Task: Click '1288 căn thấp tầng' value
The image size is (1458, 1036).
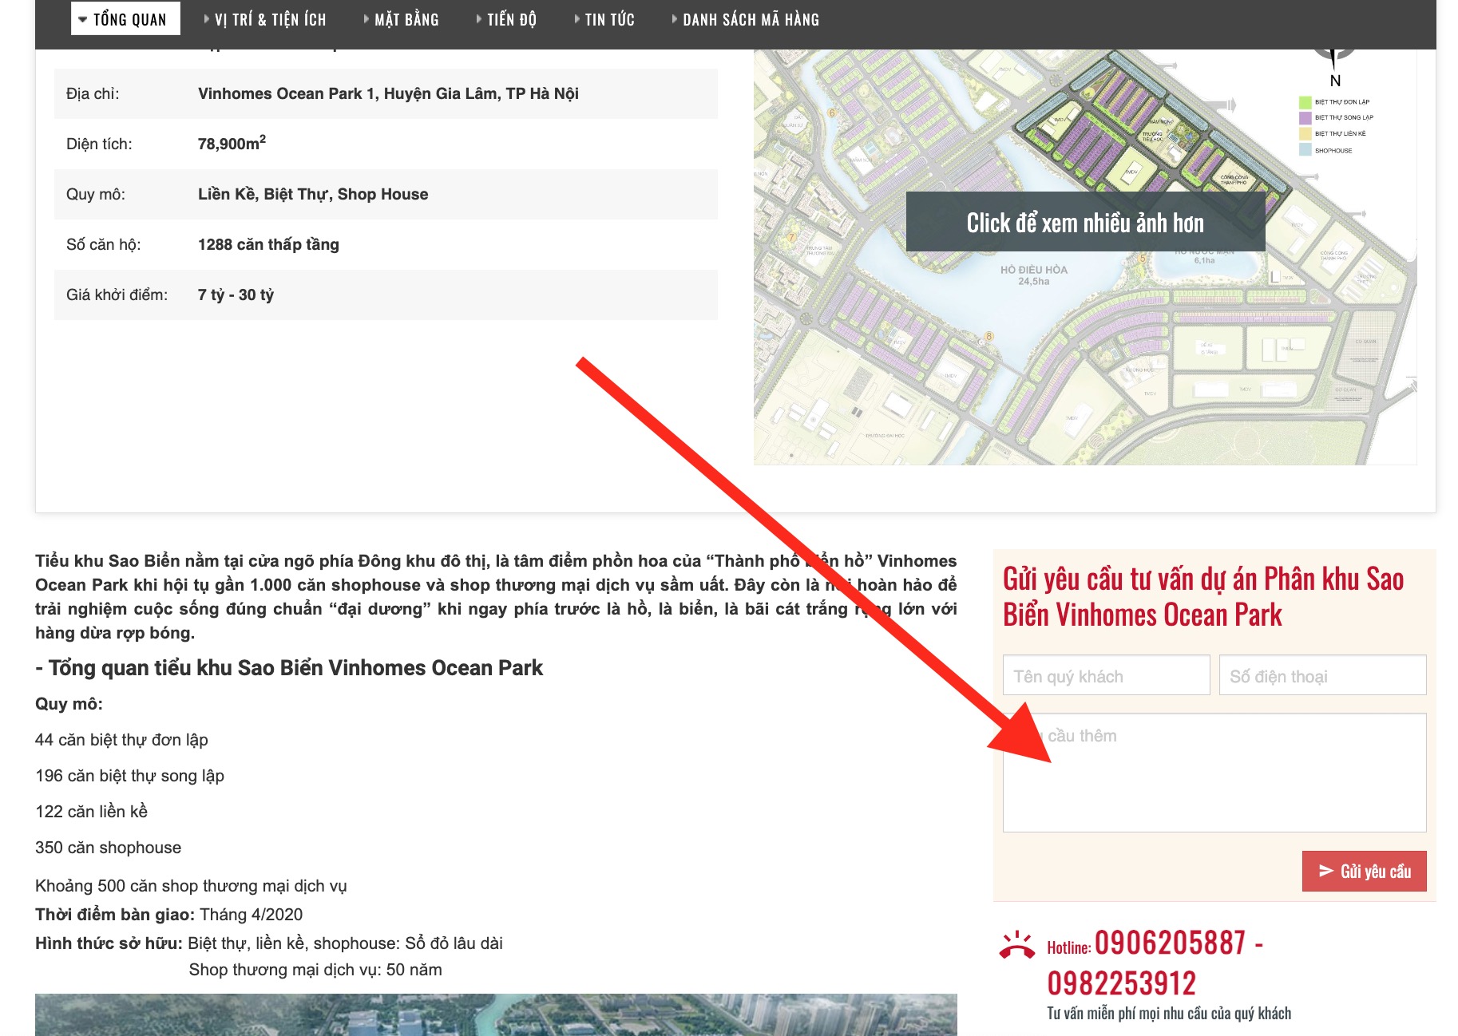Action: (268, 244)
